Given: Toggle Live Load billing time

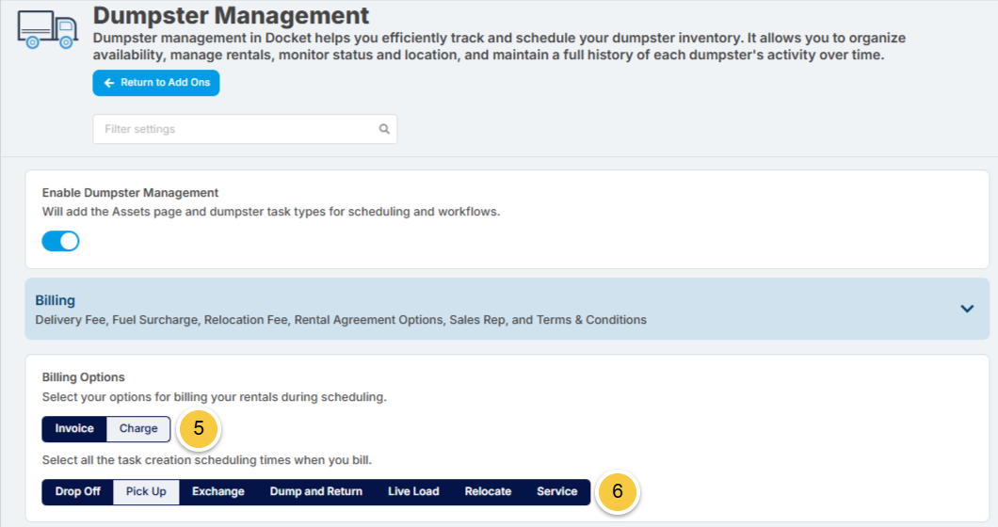Looking at the screenshot, I should click(x=413, y=492).
